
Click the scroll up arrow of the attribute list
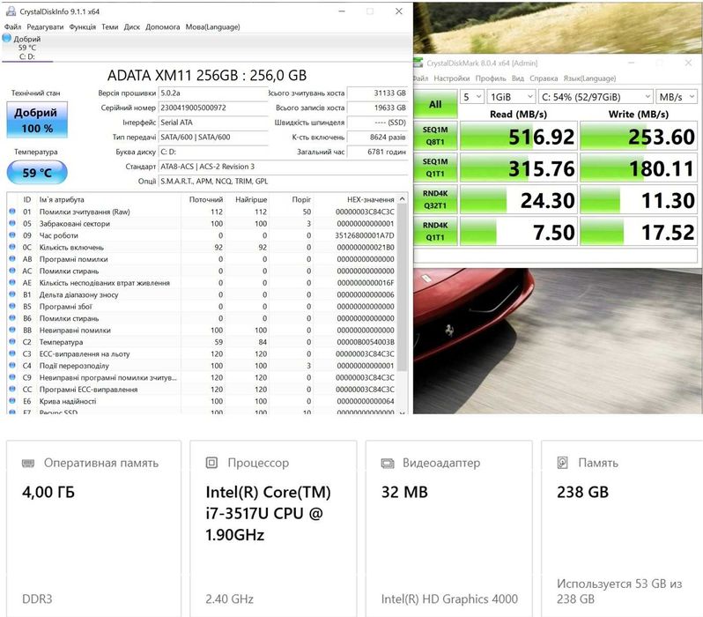pyautogui.click(x=403, y=199)
